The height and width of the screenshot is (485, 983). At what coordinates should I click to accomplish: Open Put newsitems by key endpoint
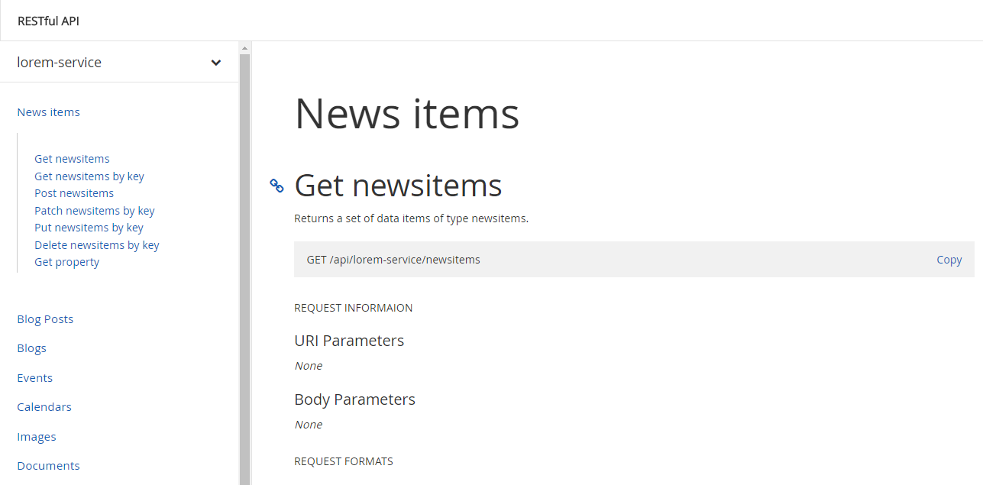click(89, 227)
